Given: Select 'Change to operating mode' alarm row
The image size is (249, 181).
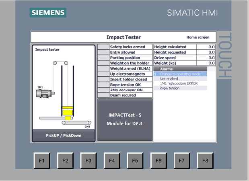Looking at the screenshot, I should point(180,74).
